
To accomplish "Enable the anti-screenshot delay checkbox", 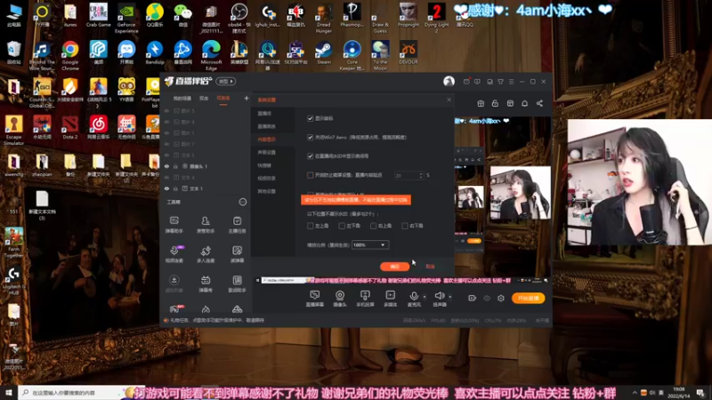I will [310, 175].
